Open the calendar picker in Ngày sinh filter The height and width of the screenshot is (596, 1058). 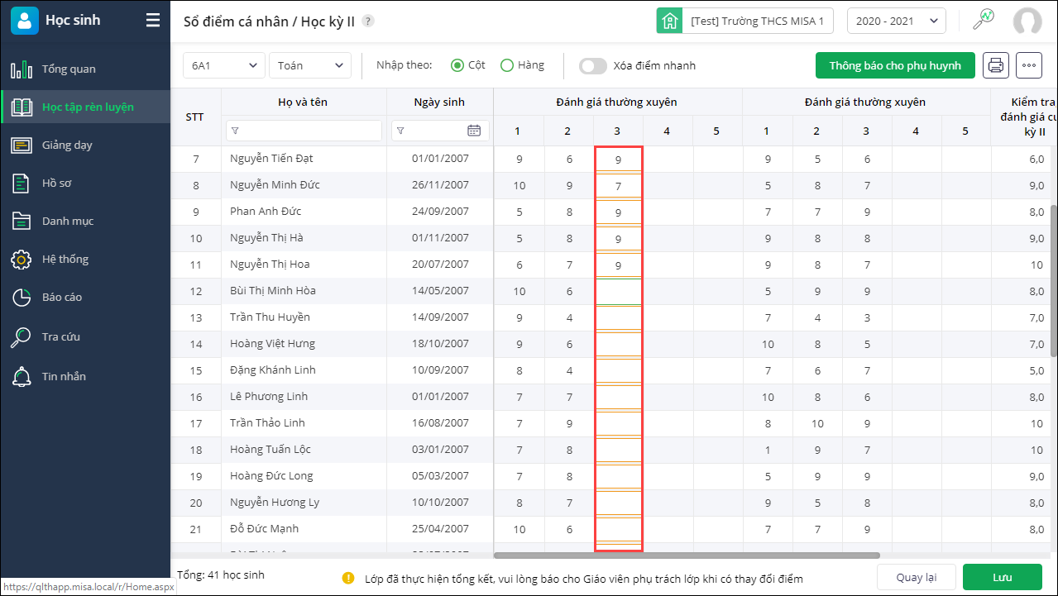point(474,131)
